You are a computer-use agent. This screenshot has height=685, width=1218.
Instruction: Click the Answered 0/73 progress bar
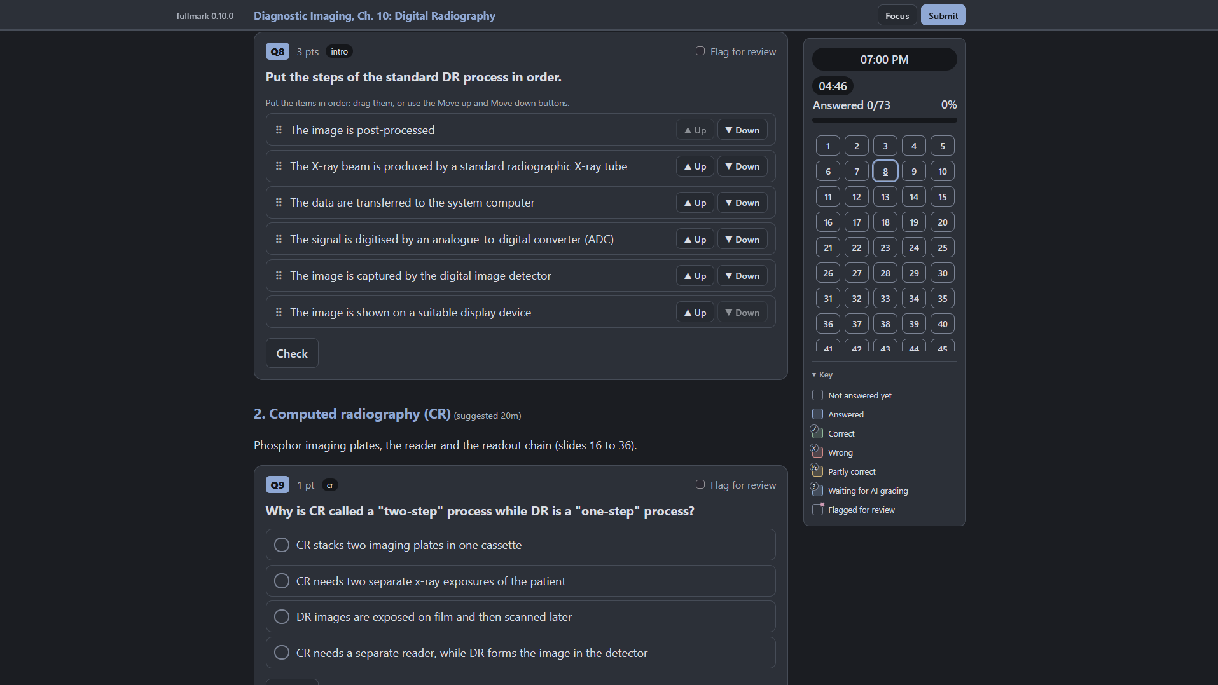884,120
